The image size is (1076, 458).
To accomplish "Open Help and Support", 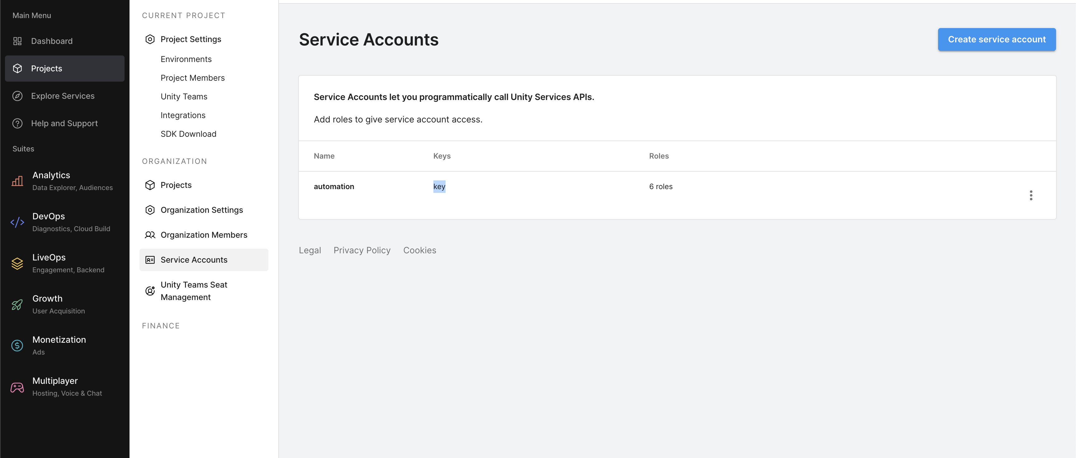I will click(x=65, y=123).
